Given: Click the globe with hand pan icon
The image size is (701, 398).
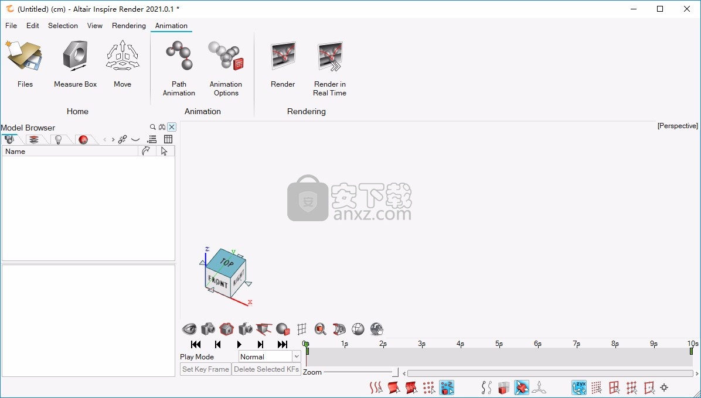Looking at the screenshot, I should [x=377, y=330].
